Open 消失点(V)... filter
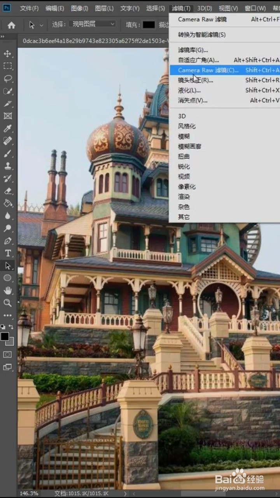This screenshot has width=280, height=498. point(225,100)
